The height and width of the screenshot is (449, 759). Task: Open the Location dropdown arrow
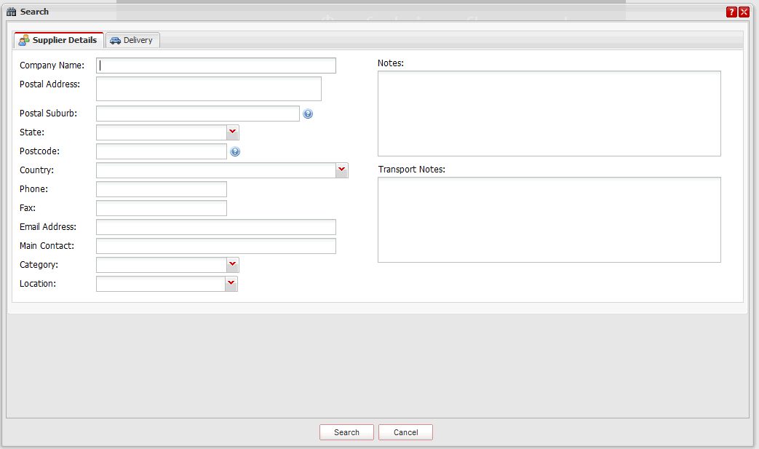(231, 284)
